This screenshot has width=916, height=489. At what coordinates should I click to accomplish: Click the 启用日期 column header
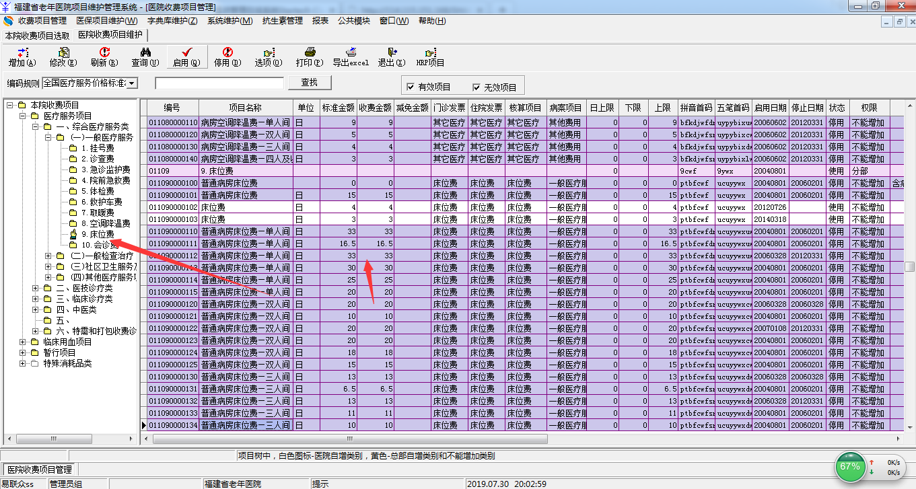[770, 108]
